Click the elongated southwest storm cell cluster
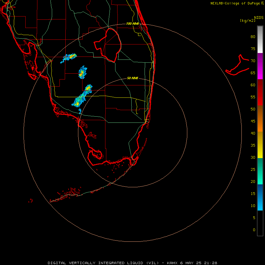 tap(82, 96)
